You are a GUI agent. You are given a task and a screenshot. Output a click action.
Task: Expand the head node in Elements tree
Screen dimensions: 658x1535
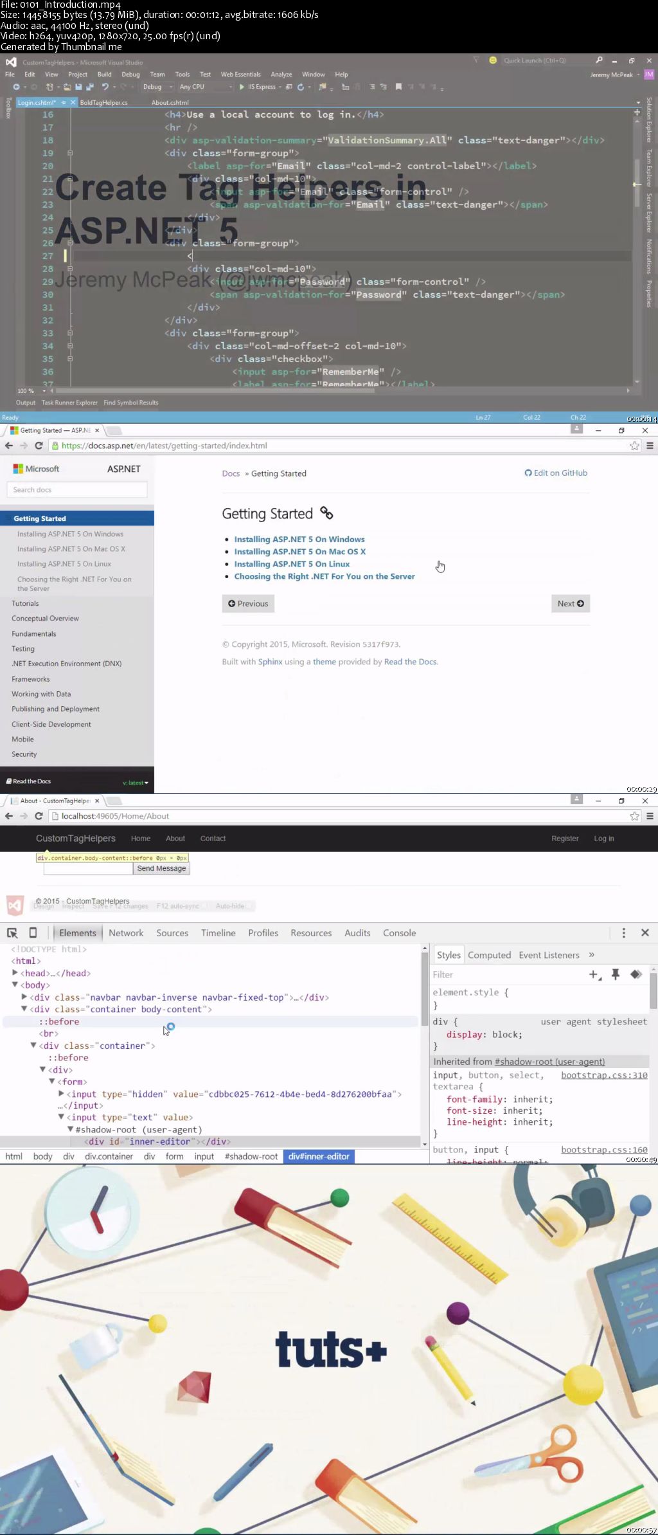point(15,973)
